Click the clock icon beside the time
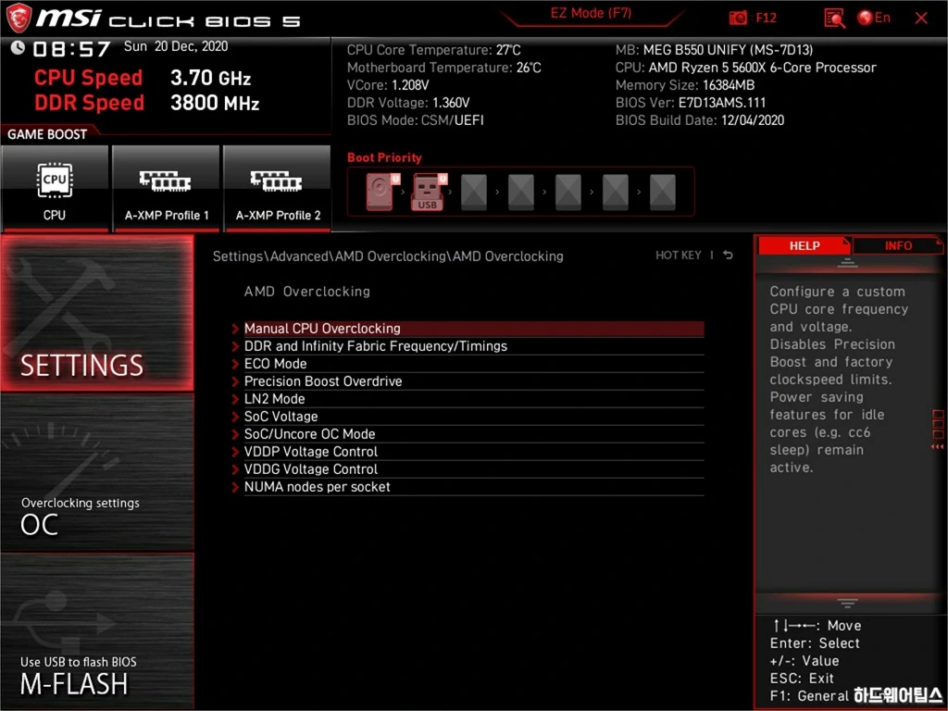Viewport: 948px width, 711px height. coord(18,47)
